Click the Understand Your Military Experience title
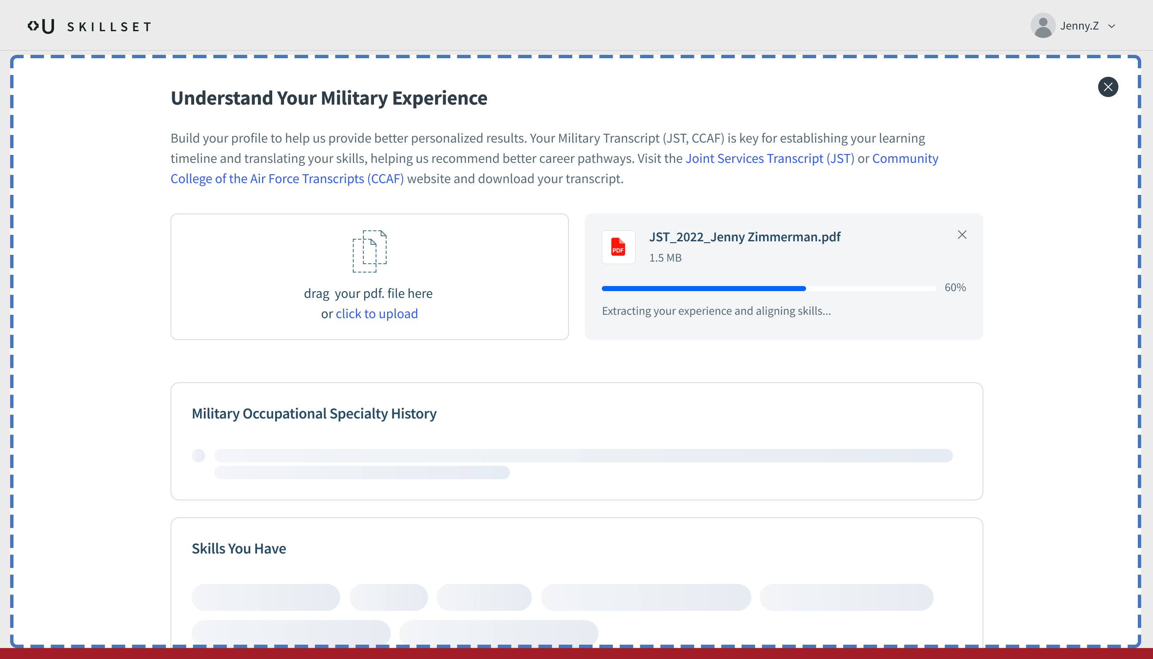Viewport: 1153px width, 659px height. (329, 98)
